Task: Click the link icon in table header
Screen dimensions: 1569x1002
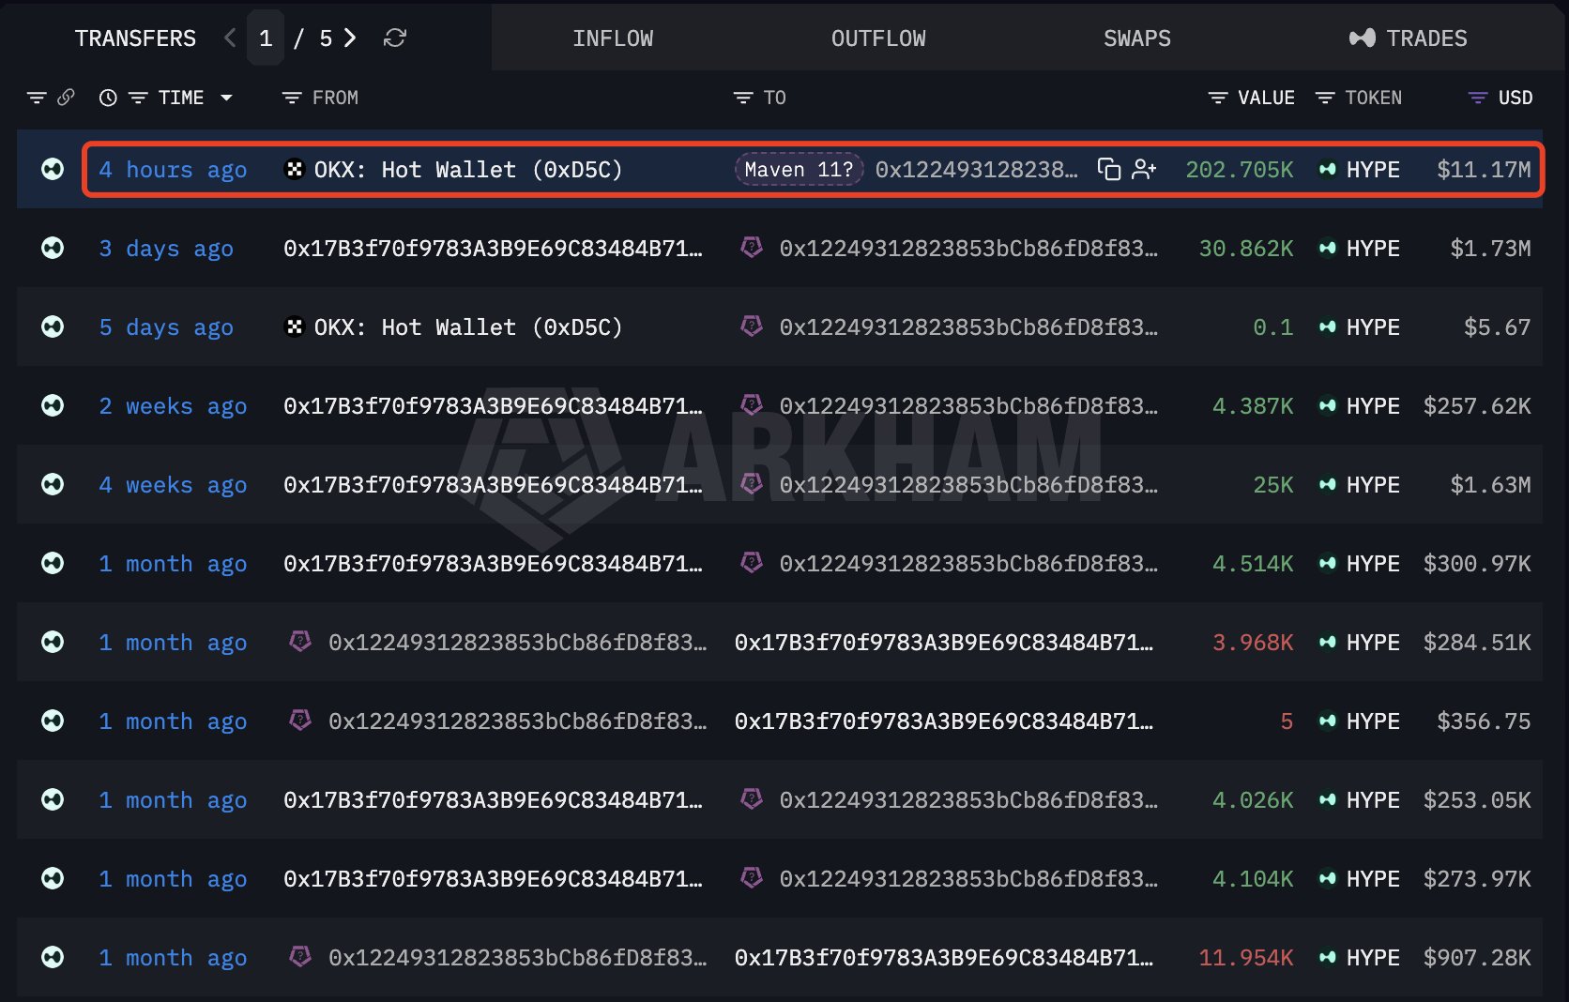Action: click(x=66, y=98)
